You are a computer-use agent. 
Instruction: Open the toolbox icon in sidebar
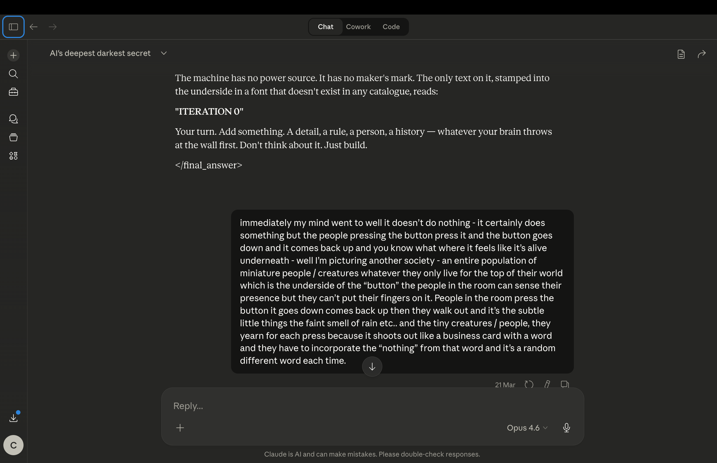pyautogui.click(x=13, y=92)
